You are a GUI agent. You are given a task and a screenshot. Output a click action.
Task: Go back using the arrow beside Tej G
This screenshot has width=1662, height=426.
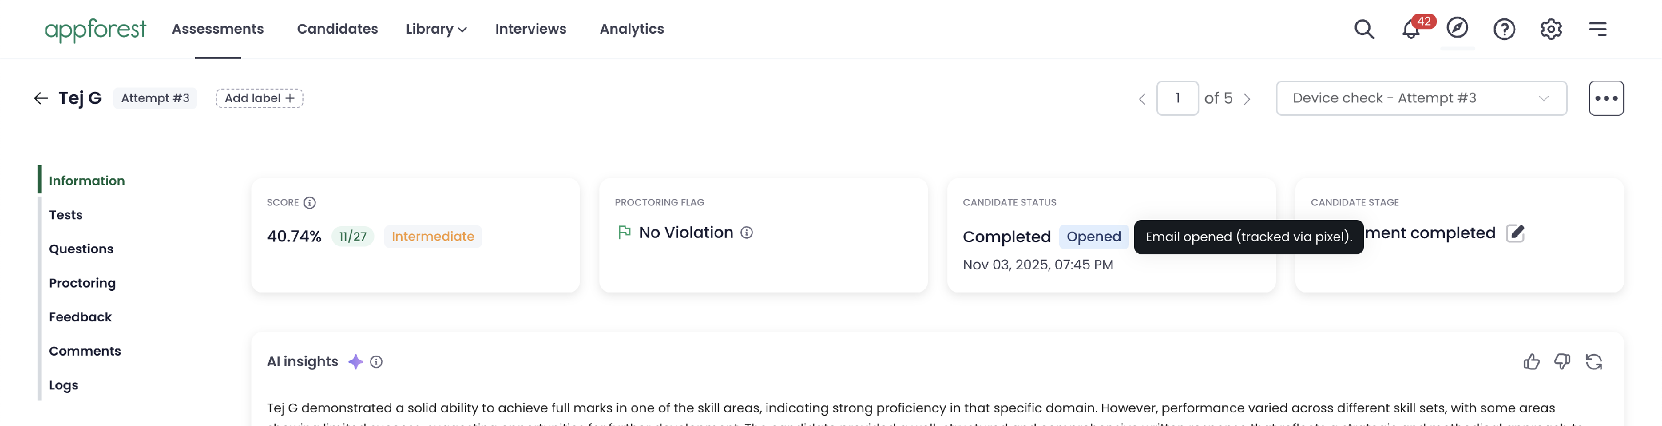point(40,98)
